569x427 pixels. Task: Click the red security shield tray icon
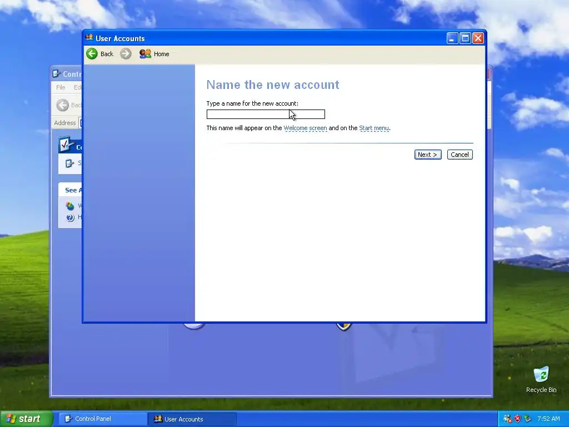pos(518,419)
